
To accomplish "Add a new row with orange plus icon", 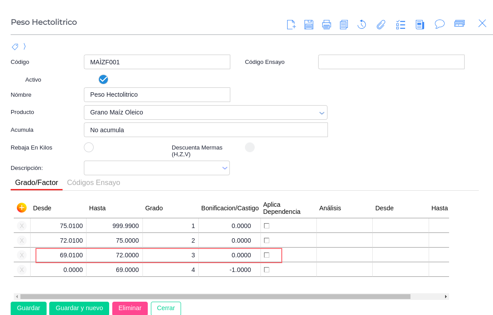I will point(22,208).
